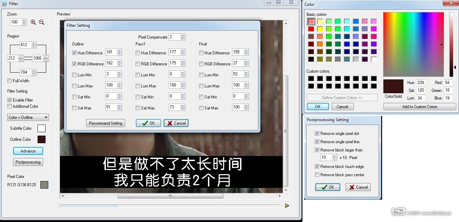
Task: Click the Advance button
Action: click(28, 151)
